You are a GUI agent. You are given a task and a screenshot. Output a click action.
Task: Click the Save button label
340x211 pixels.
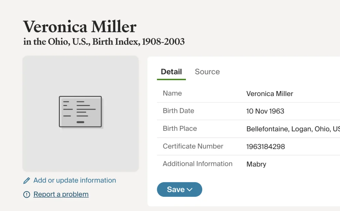tap(176, 189)
